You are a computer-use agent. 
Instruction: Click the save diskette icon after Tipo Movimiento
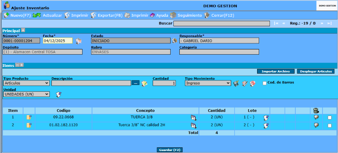(x=236, y=83)
